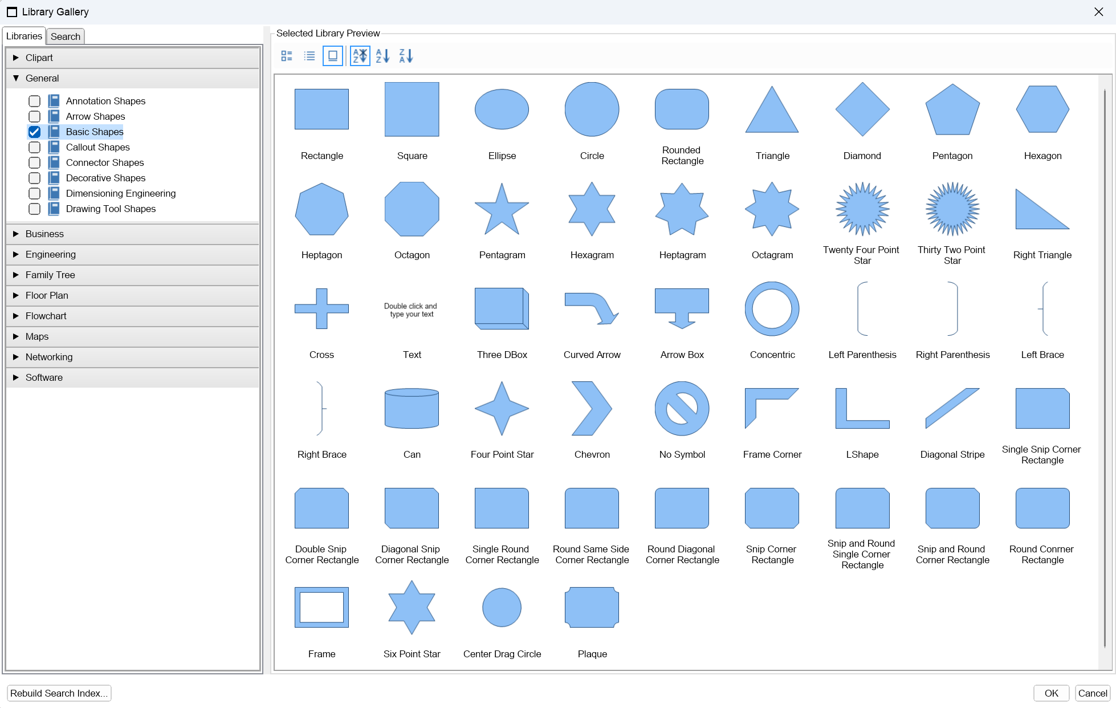Sort shapes Z to A descending
The width and height of the screenshot is (1116, 708).
pos(405,56)
